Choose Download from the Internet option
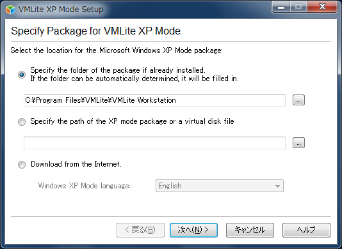This screenshot has height=249, width=342. point(22,165)
